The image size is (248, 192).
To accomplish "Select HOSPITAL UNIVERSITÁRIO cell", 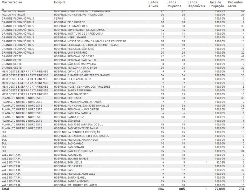I will [x=71, y=53].
